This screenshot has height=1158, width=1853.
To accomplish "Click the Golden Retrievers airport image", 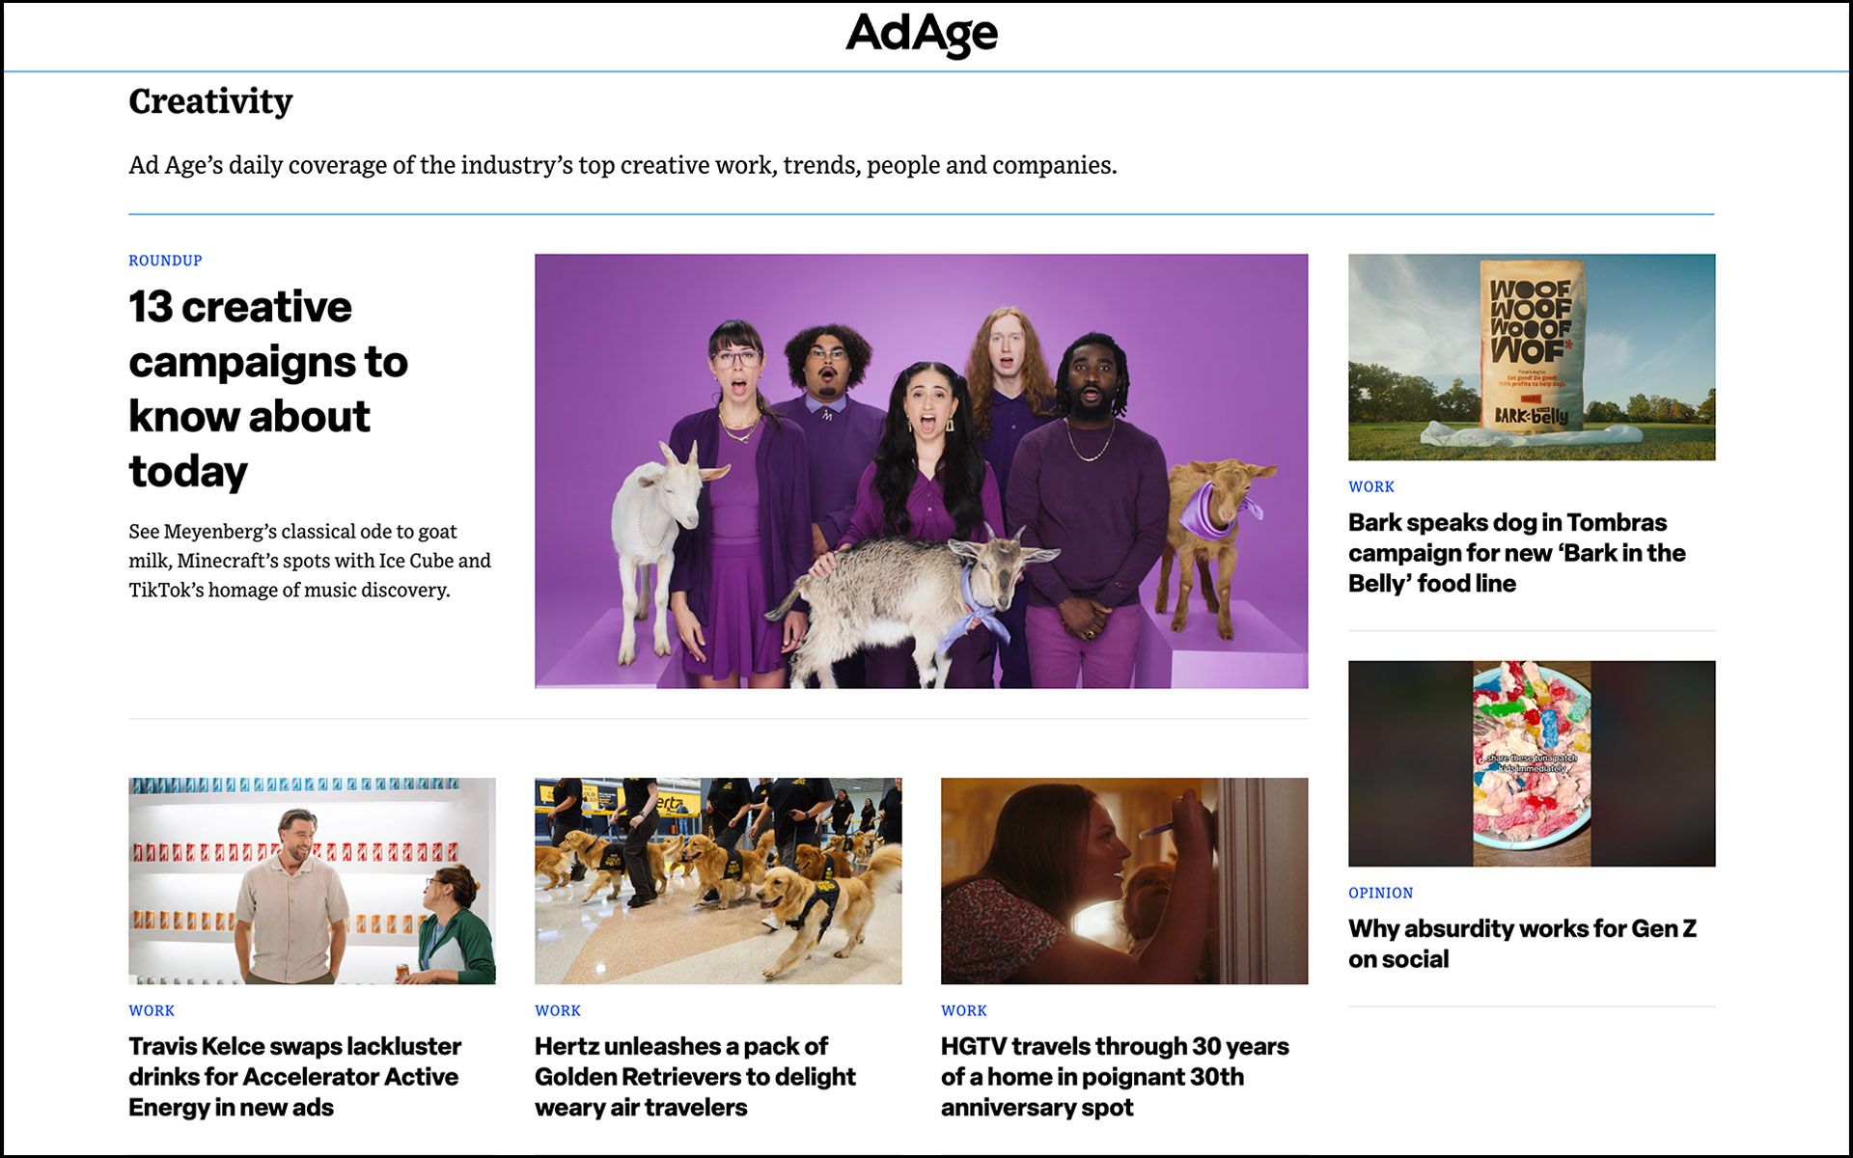I will pos(718,881).
